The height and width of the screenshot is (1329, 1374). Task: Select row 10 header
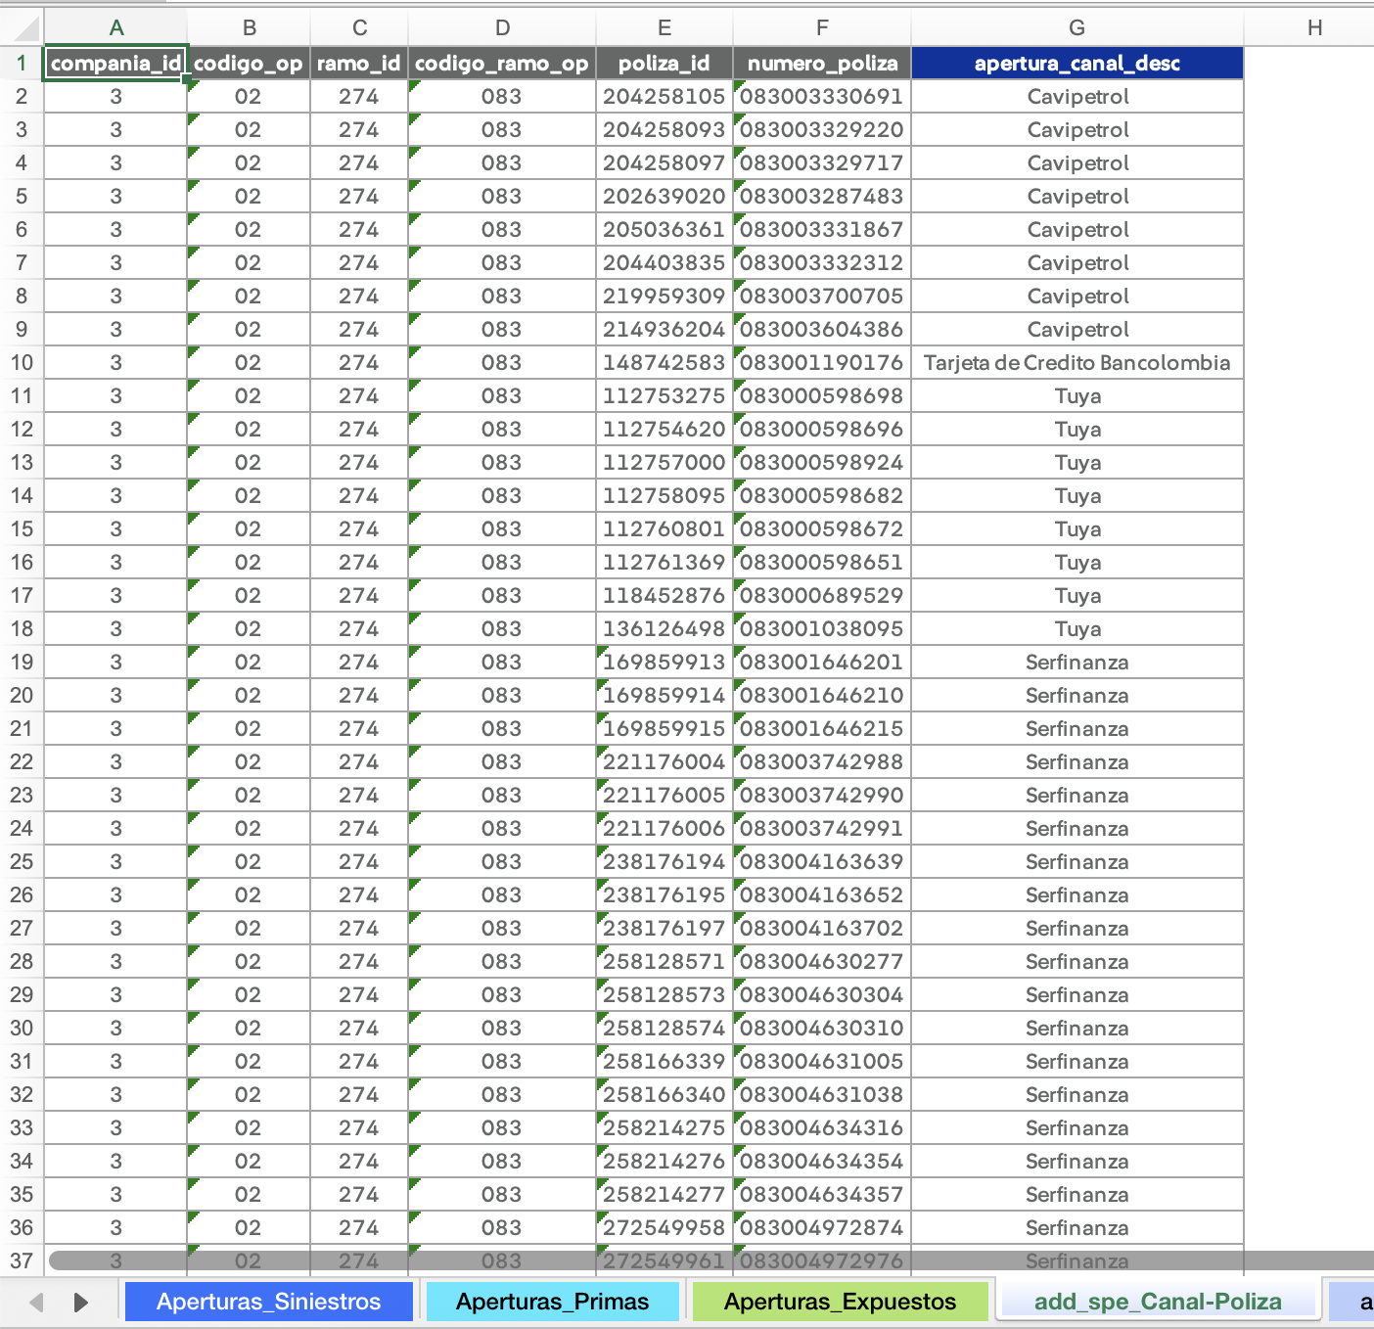pos(22,363)
